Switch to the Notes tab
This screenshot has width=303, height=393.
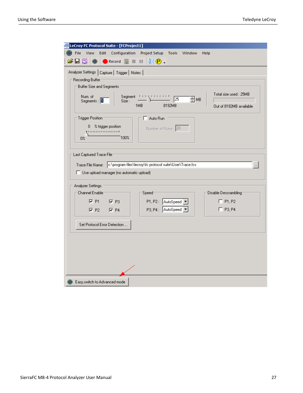pos(136,73)
